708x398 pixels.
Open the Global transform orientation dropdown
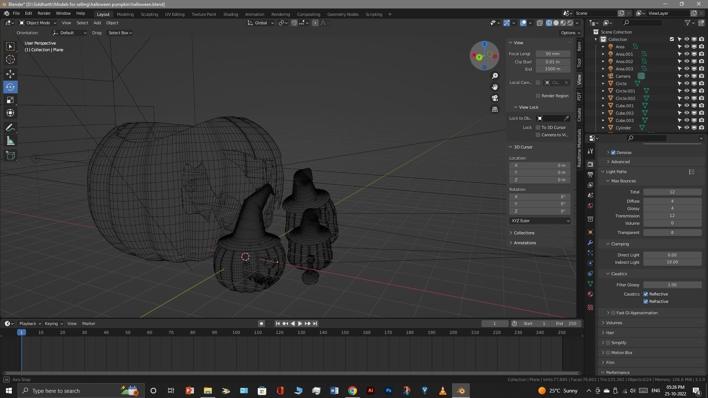click(x=261, y=23)
